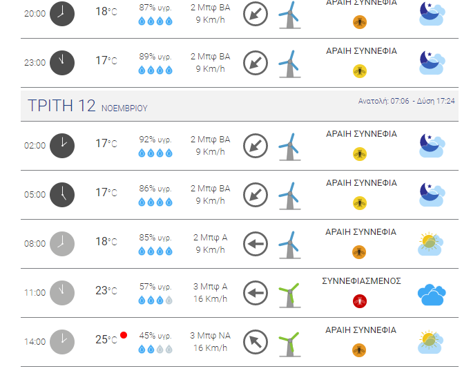Click the orange mosquito icon at 08:00
This screenshot has width=471, height=371.
click(x=359, y=252)
